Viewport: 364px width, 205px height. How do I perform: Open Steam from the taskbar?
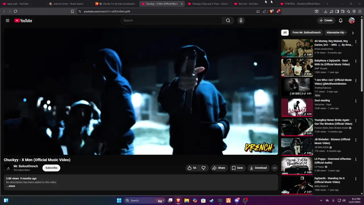(212, 200)
